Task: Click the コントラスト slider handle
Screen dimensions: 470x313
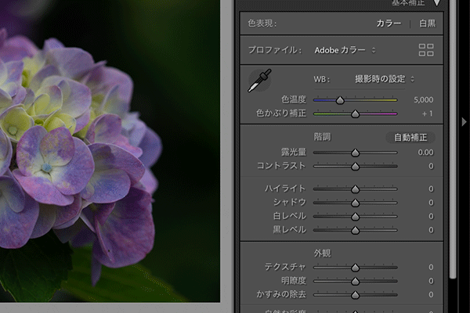Action: (355, 167)
